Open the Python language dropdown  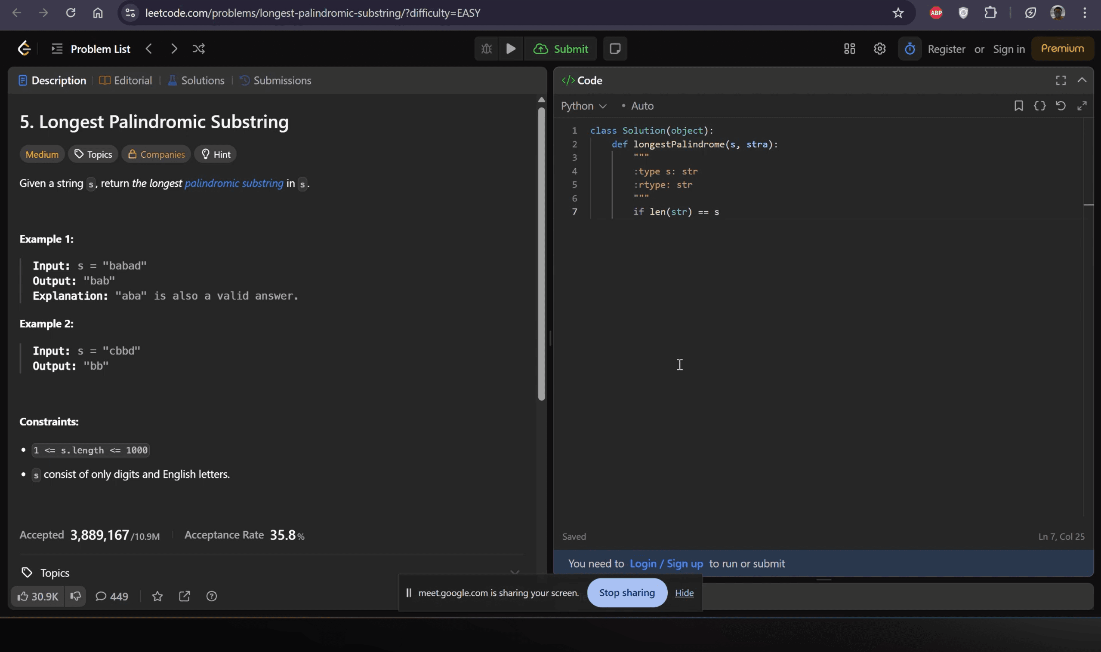pyautogui.click(x=583, y=106)
